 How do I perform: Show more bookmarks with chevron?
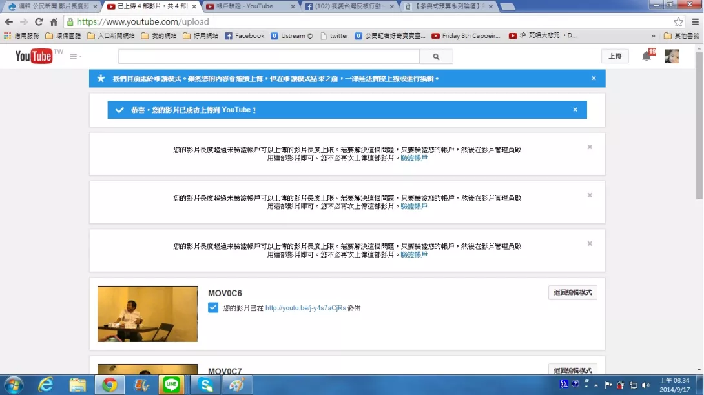(653, 36)
